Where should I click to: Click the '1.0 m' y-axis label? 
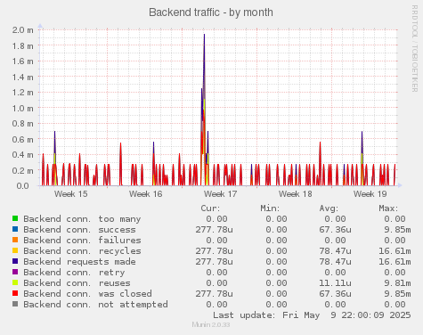click(x=23, y=109)
